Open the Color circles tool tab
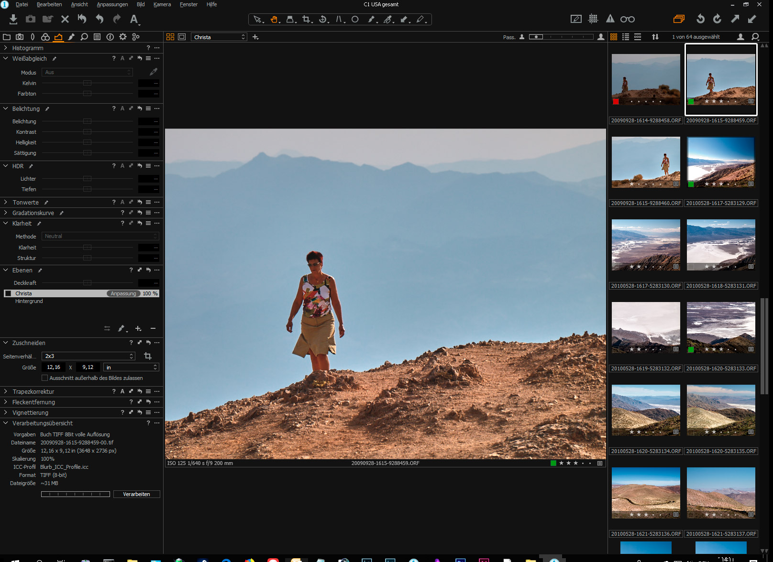The height and width of the screenshot is (562, 773). pyautogui.click(x=45, y=37)
